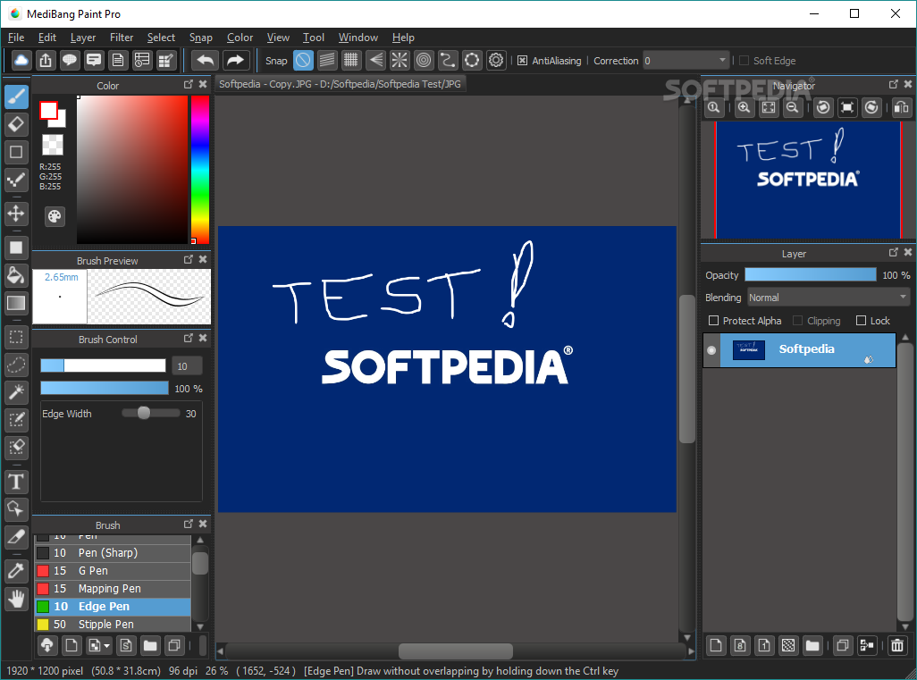Open the Select menu
917x680 pixels.
(x=161, y=38)
